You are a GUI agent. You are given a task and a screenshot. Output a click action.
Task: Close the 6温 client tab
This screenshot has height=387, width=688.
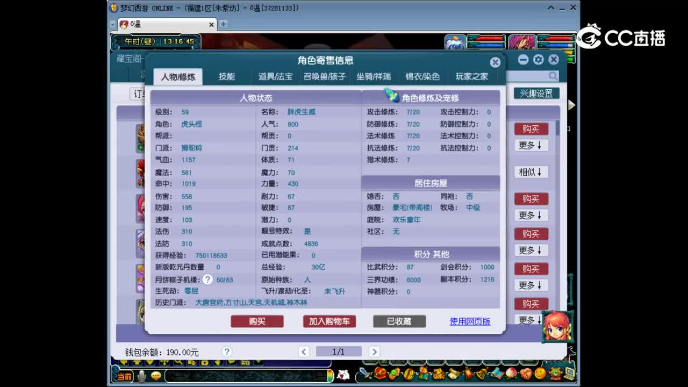211,25
